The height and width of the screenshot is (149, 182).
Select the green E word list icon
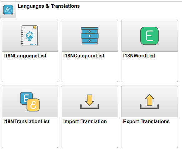coord(149,36)
